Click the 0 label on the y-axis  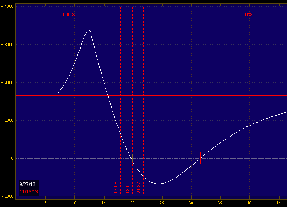11,158
